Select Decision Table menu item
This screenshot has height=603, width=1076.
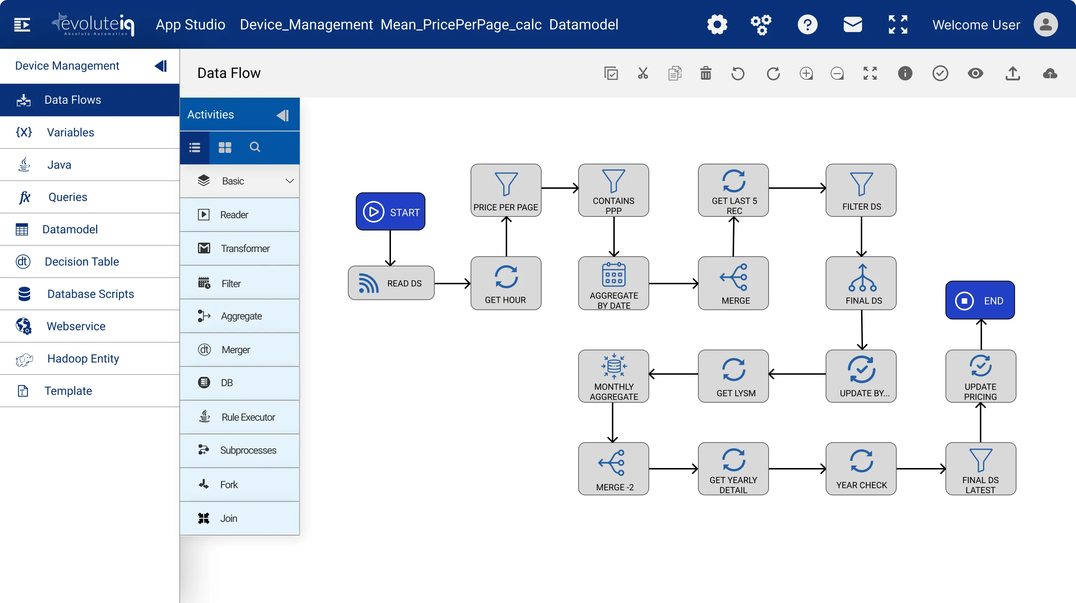point(81,262)
